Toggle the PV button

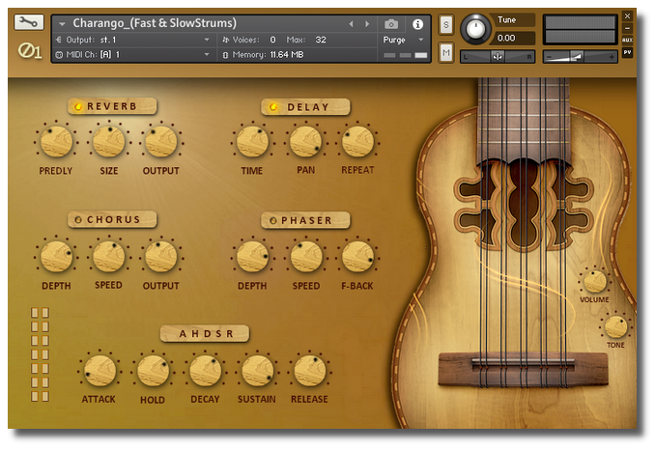coord(627,52)
